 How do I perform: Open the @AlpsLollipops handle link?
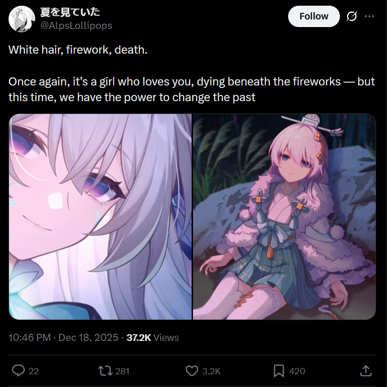(x=76, y=26)
